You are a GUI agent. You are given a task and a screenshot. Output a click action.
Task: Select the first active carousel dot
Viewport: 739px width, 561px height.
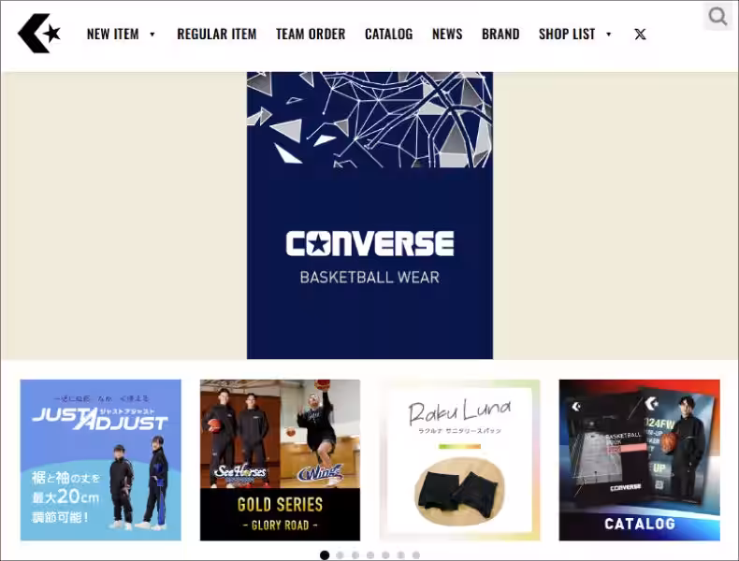pyautogui.click(x=325, y=554)
